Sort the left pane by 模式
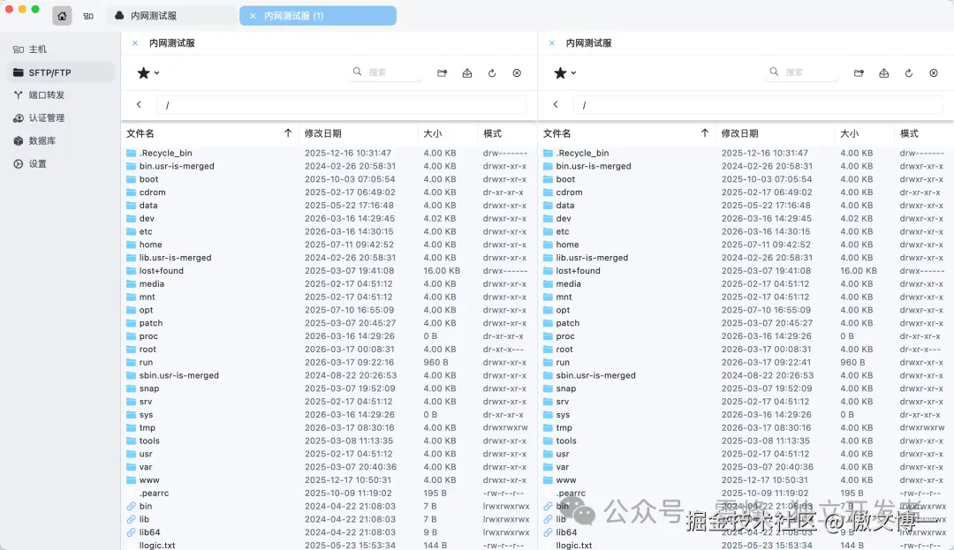954x550 pixels. click(x=492, y=133)
